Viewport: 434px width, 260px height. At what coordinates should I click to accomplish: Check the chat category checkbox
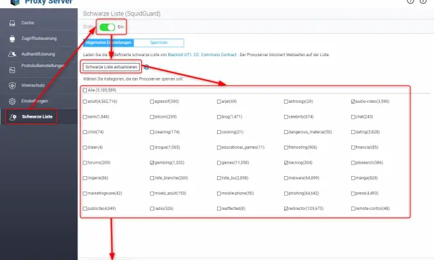click(353, 117)
